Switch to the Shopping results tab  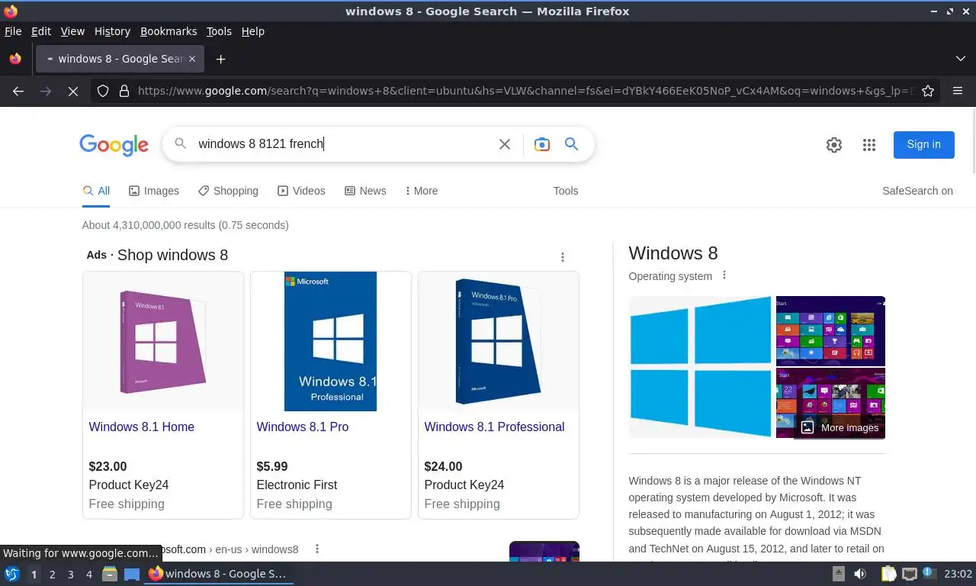pyautogui.click(x=228, y=191)
